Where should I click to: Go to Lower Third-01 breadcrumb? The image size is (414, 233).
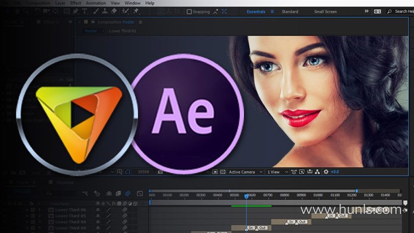click(x=122, y=31)
